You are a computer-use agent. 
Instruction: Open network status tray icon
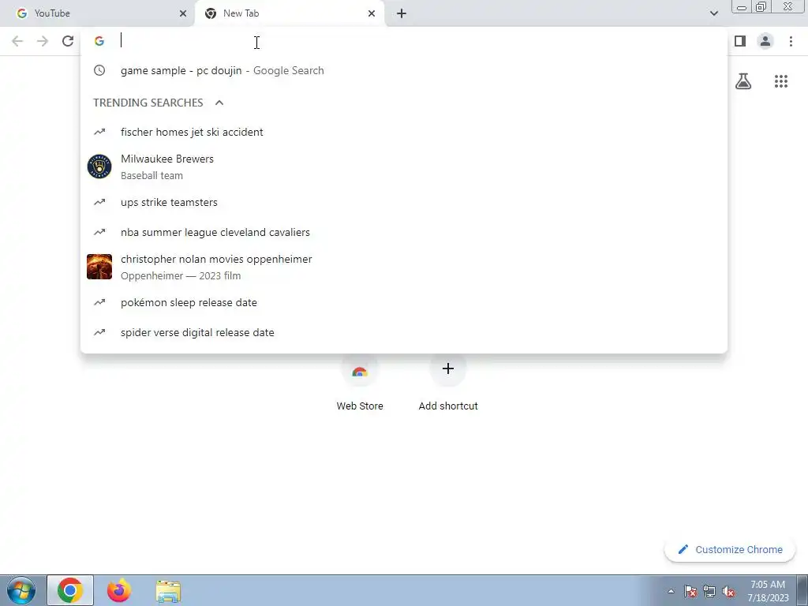coord(709,591)
